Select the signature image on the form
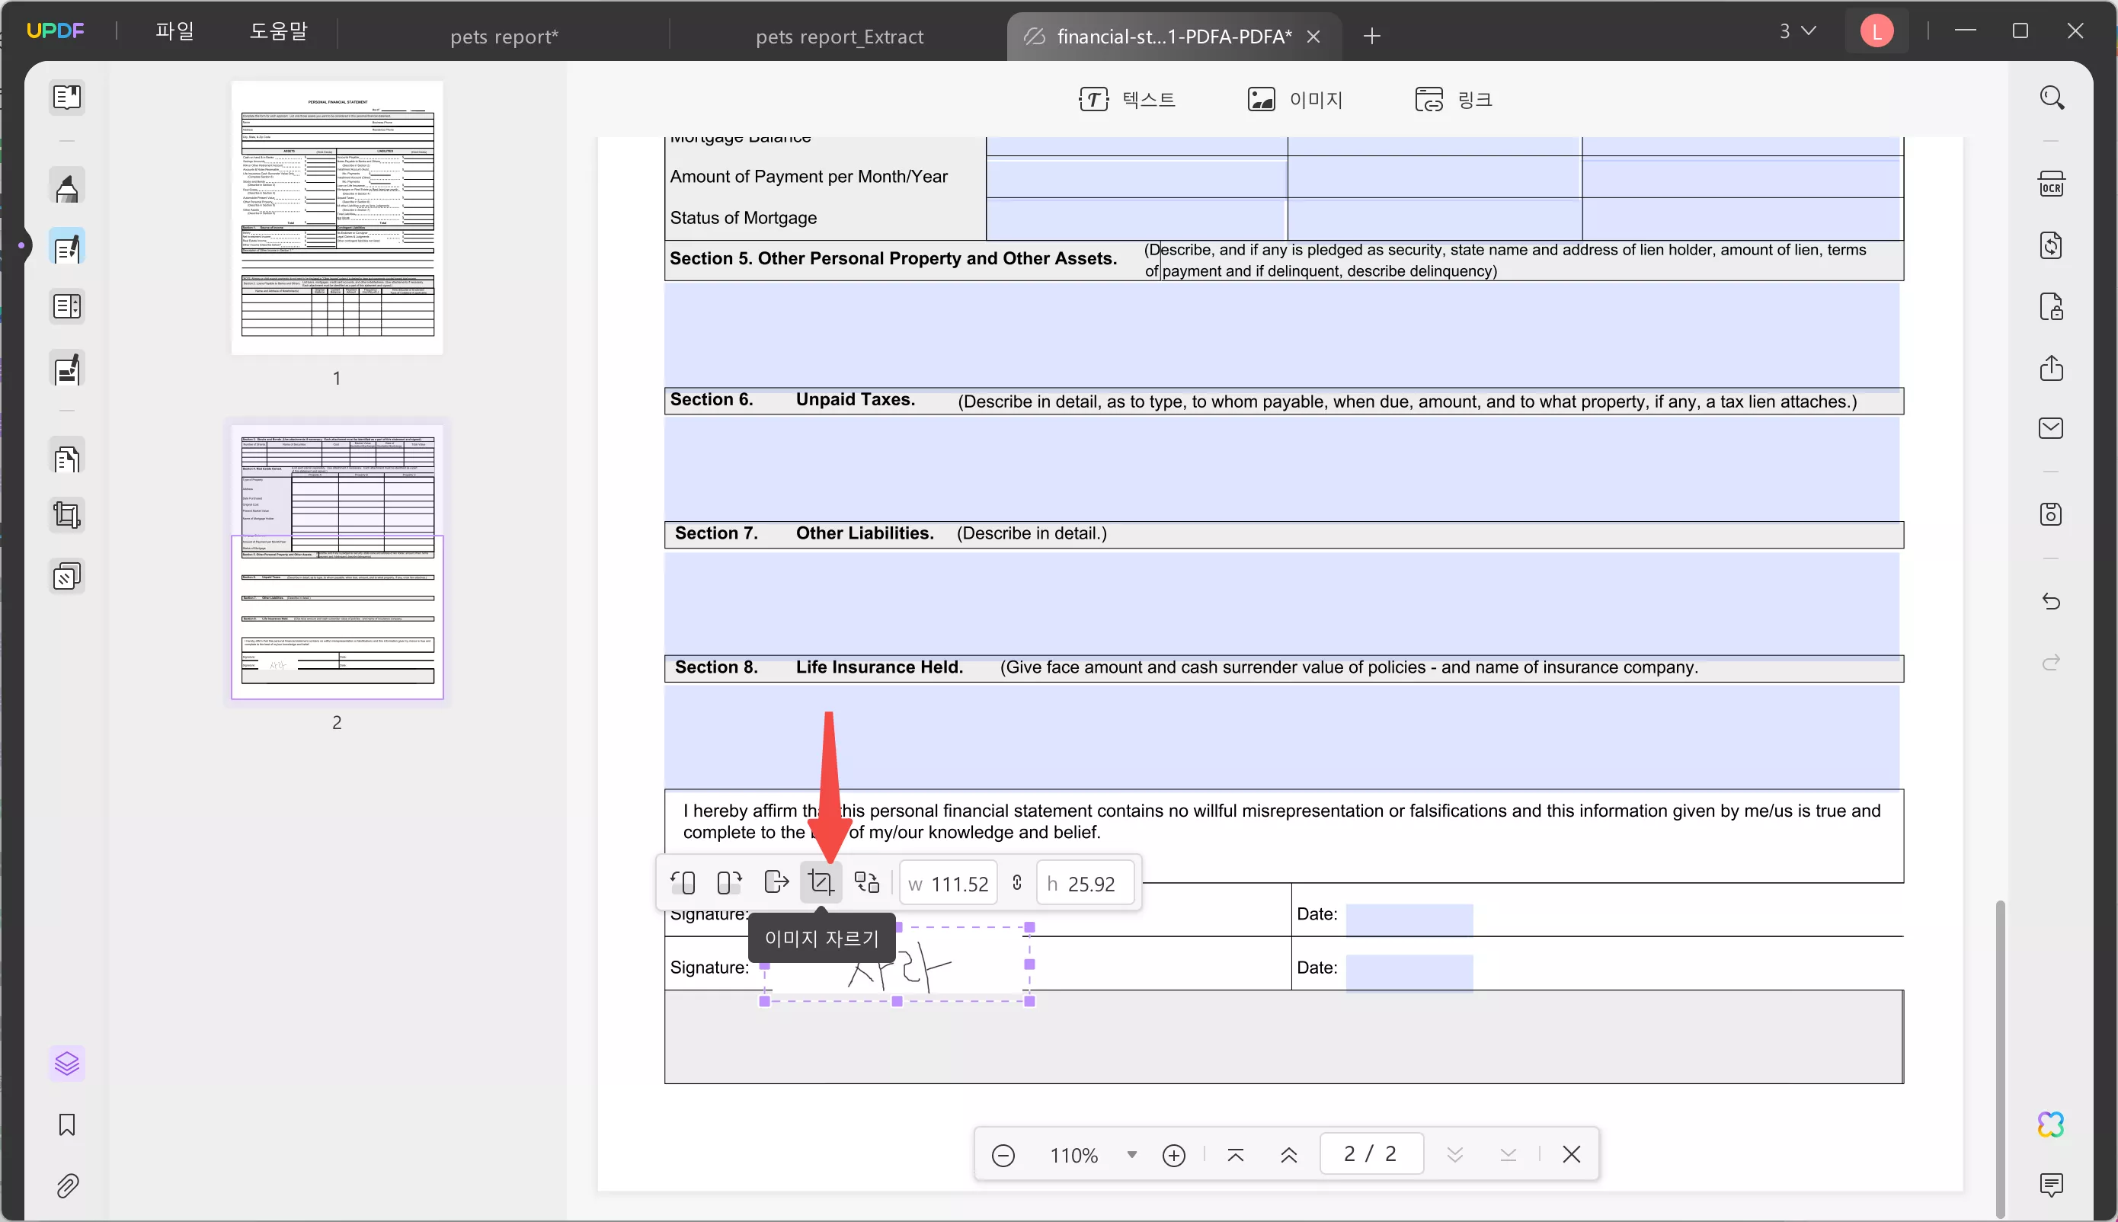Screen dimensions: 2118x1222 tap(897, 965)
